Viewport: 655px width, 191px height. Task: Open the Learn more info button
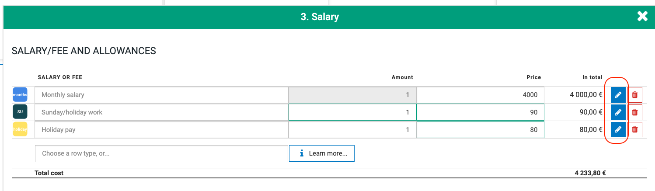(322, 153)
